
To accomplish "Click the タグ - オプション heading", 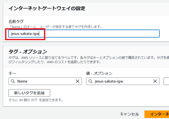I will tap(28, 52).
